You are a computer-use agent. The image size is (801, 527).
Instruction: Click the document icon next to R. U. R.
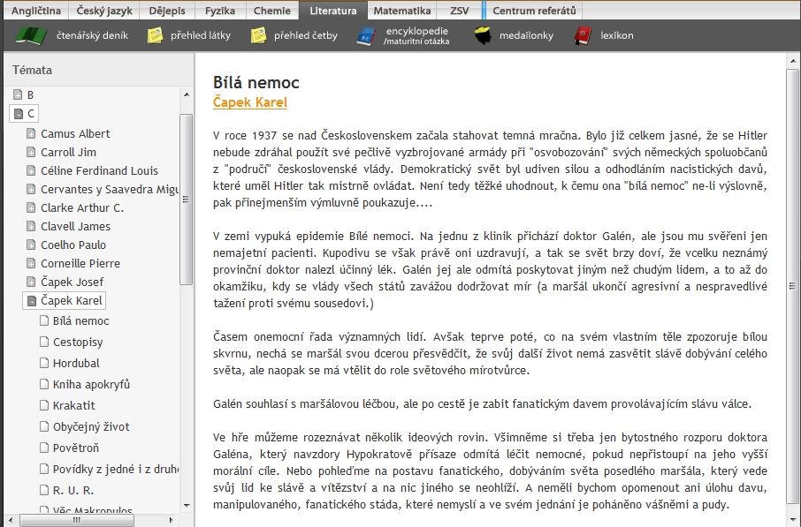(44, 490)
